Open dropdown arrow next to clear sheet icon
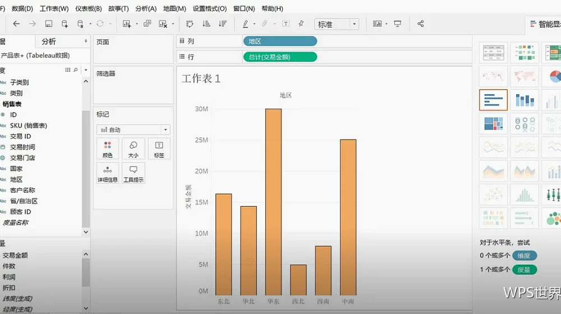 click(x=173, y=24)
